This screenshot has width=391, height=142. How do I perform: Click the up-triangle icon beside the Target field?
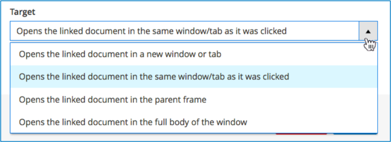(368, 32)
